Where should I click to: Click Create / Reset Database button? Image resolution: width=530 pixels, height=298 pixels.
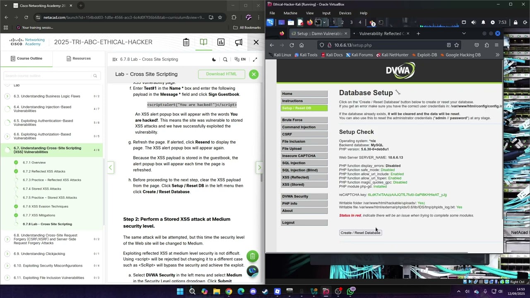point(360,233)
